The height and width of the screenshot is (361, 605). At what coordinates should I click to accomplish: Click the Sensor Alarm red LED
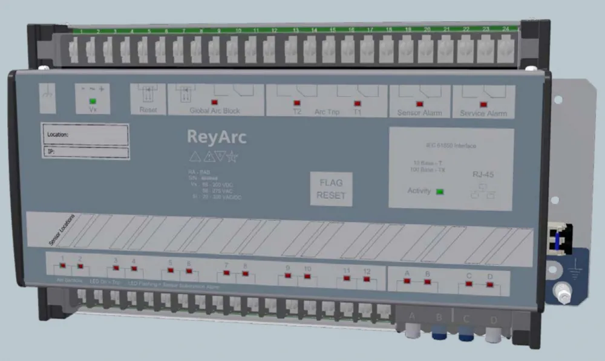point(419,104)
